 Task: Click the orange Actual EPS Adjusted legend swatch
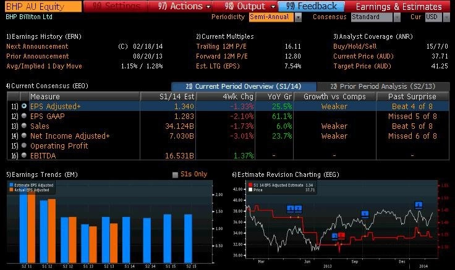tap(11, 190)
